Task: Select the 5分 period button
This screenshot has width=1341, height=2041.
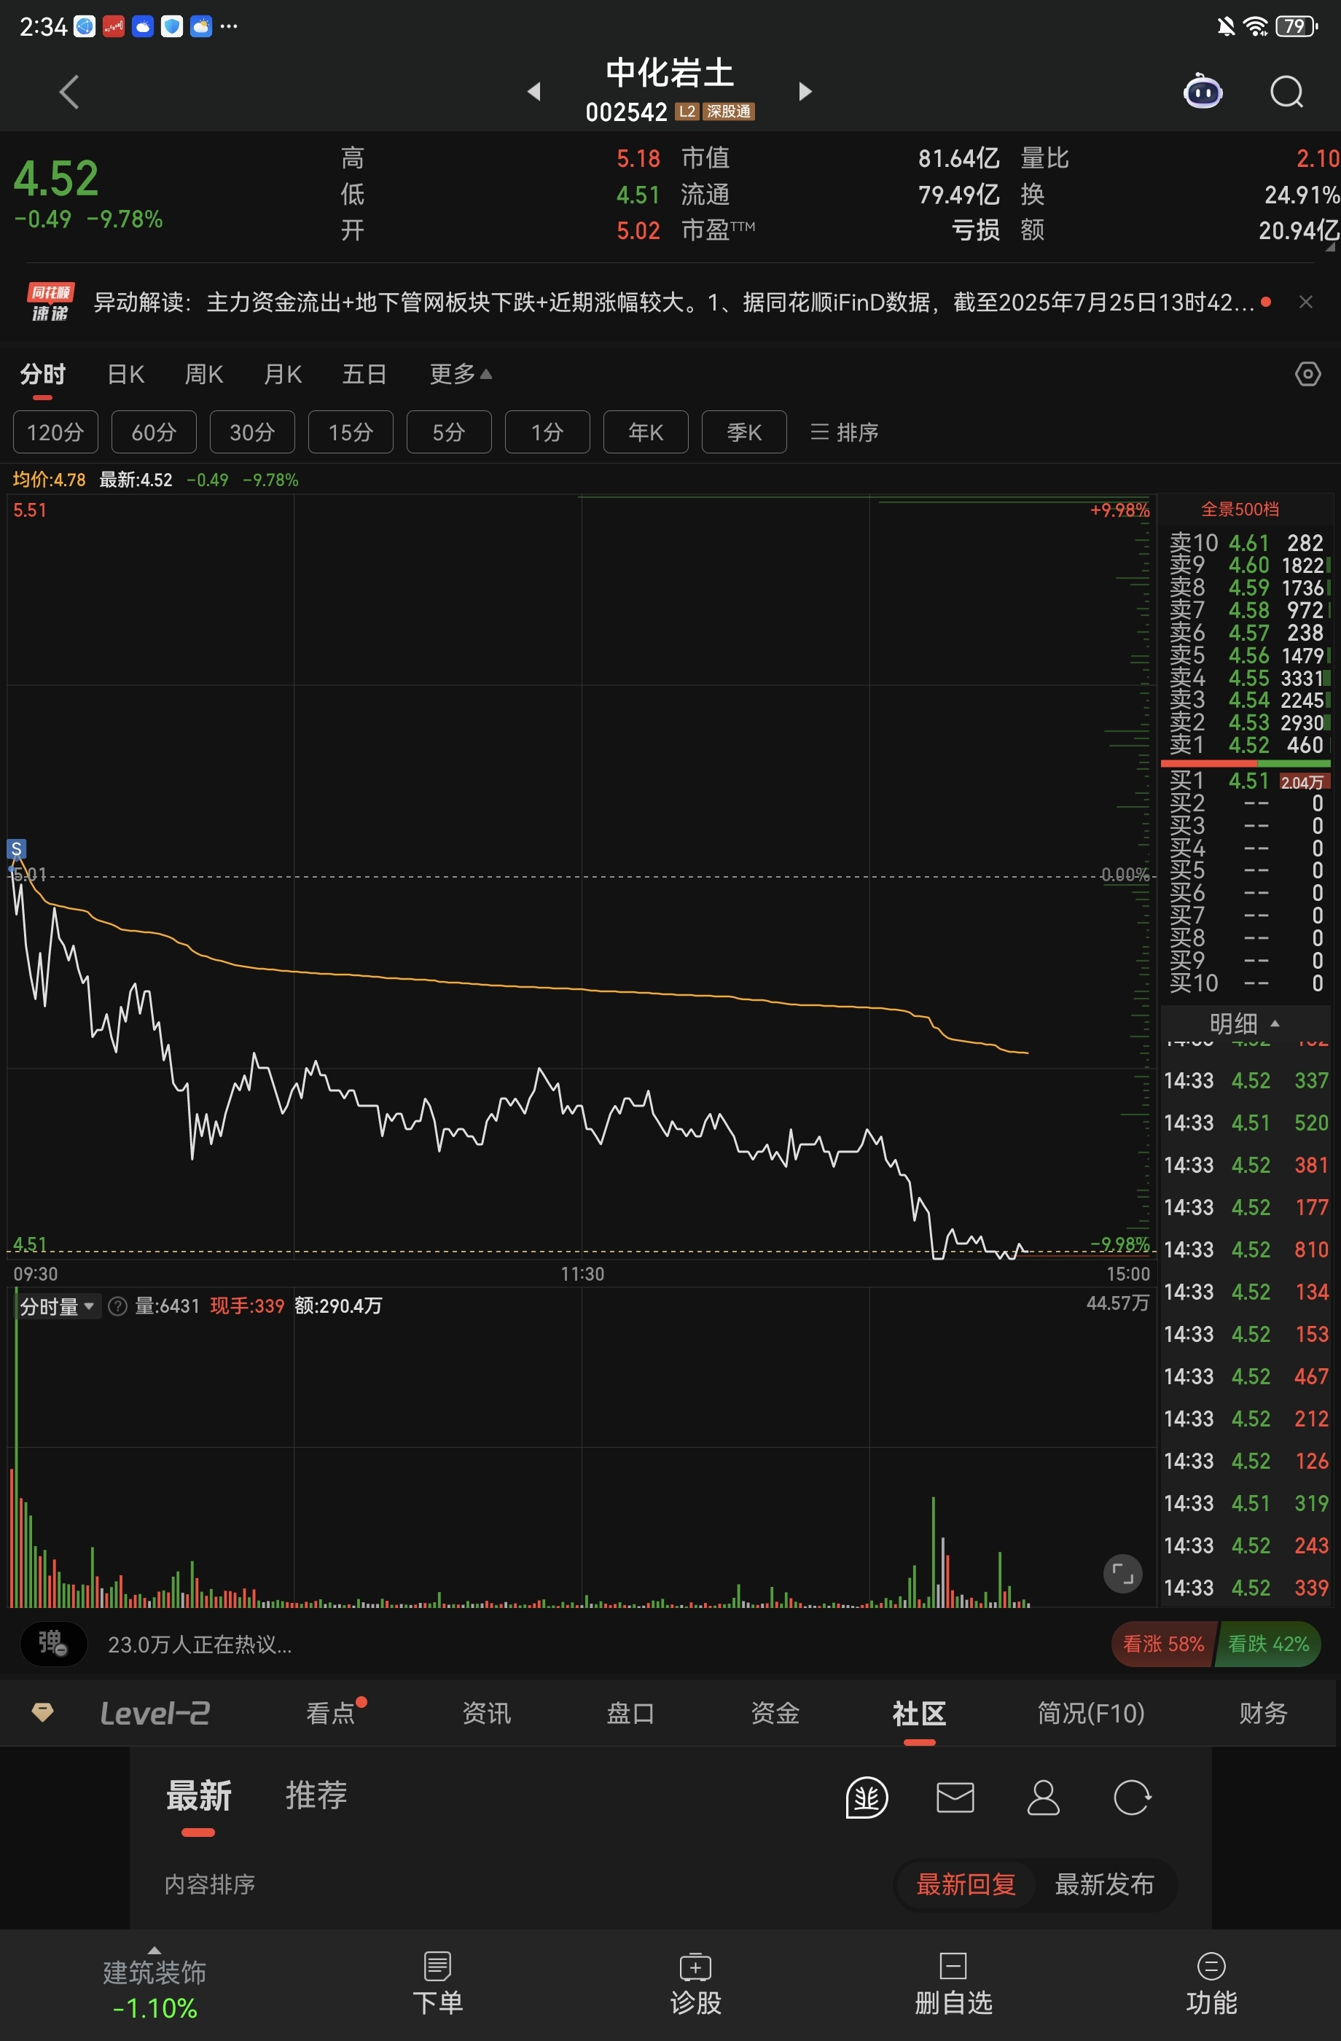Action: point(449,432)
